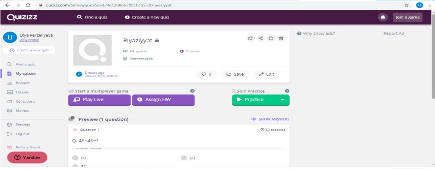Open Find a quiz in top bar
Screen dimensions: 435x169
pos(92,17)
